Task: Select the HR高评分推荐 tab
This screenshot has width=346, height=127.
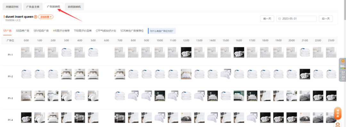Action: pos(61,31)
